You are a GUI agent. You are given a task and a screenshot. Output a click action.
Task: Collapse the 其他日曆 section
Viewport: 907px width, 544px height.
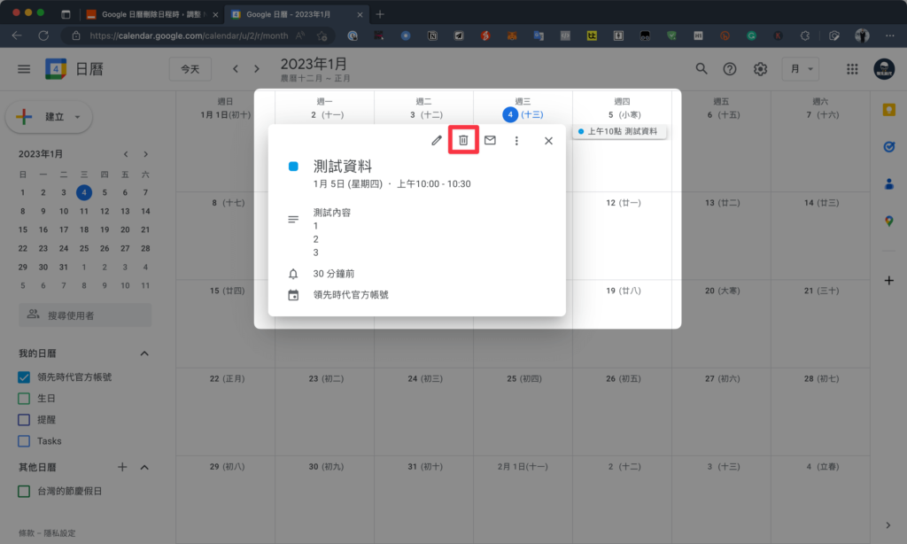pyautogui.click(x=144, y=467)
